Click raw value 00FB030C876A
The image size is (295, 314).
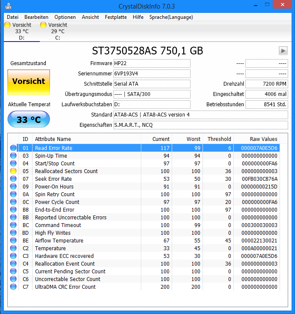coord(259,179)
